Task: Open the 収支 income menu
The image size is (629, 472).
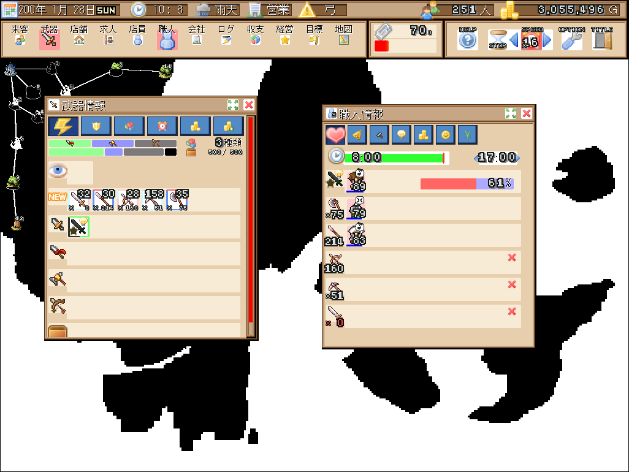Action: tap(256, 36)
